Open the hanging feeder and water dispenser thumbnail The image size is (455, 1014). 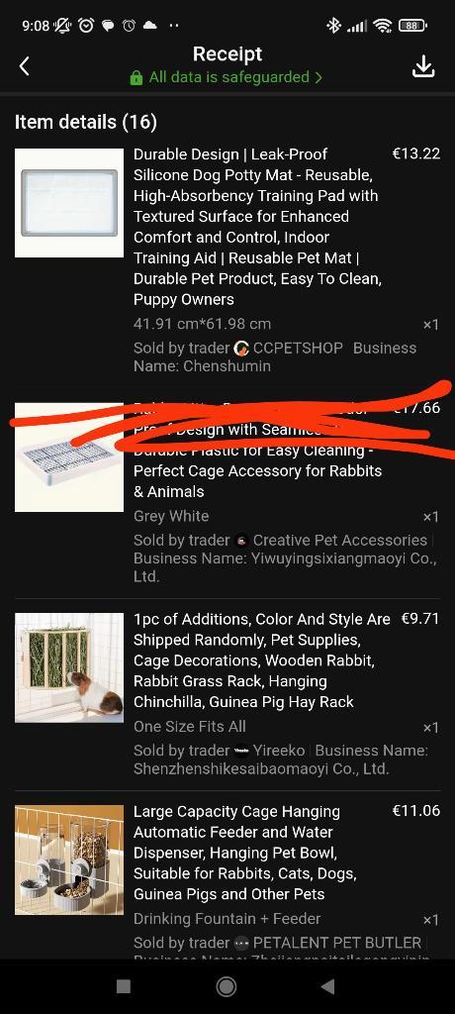pos(69,861)
